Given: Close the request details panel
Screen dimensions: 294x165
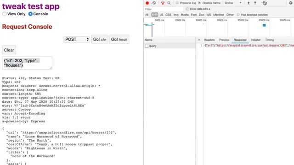Looking at the screenshot, I should click(199, 40).
